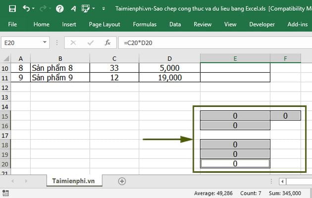Select the Taimienphi.vn sheet tab

74,181
